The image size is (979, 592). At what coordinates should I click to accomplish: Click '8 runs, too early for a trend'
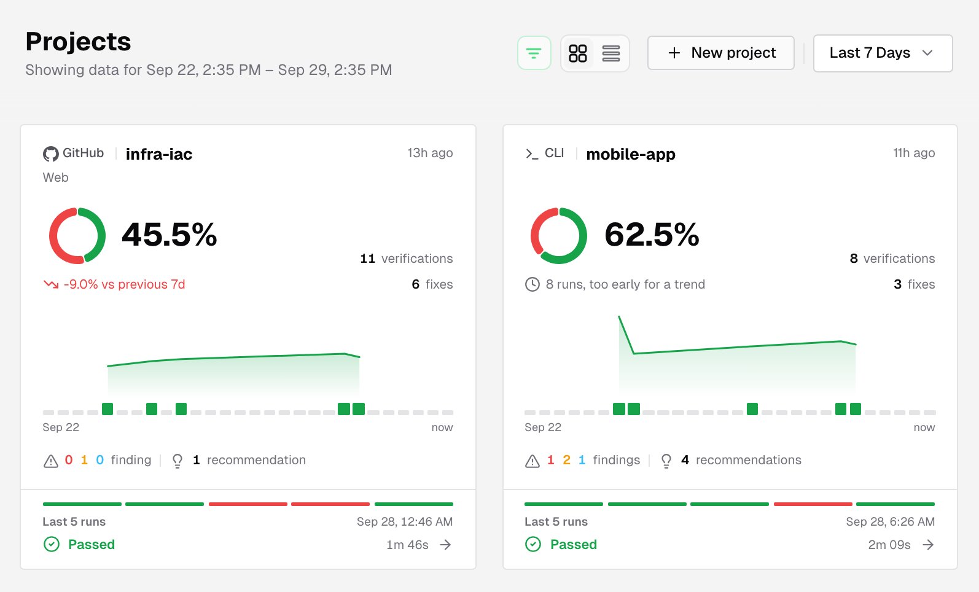point(625,284)
